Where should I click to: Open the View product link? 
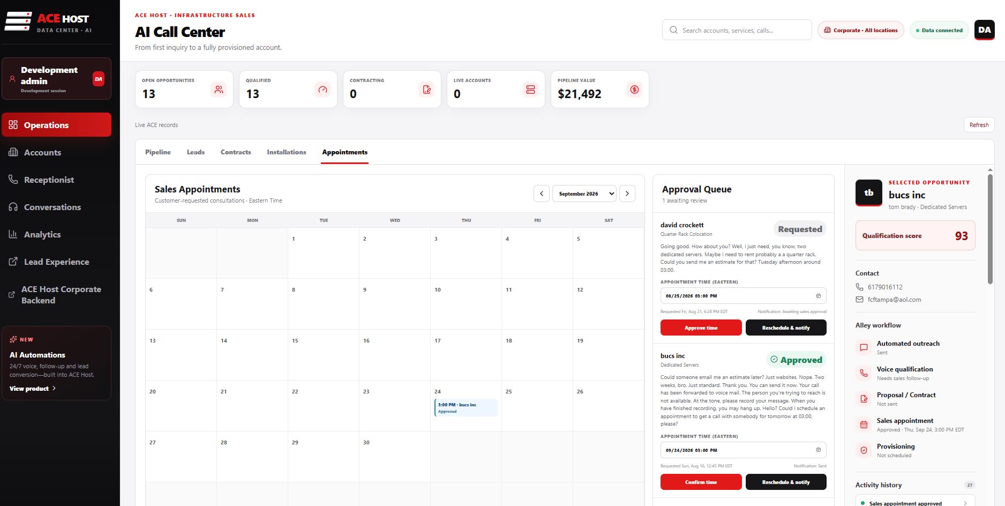coord(33,389)
